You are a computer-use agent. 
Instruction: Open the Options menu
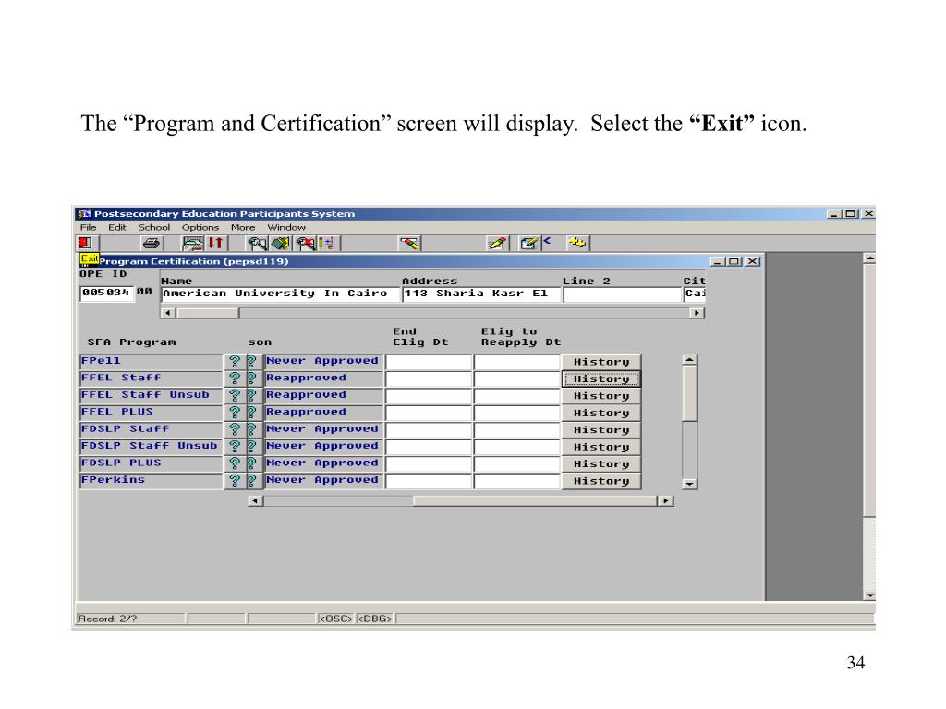(x=200, y=227)
